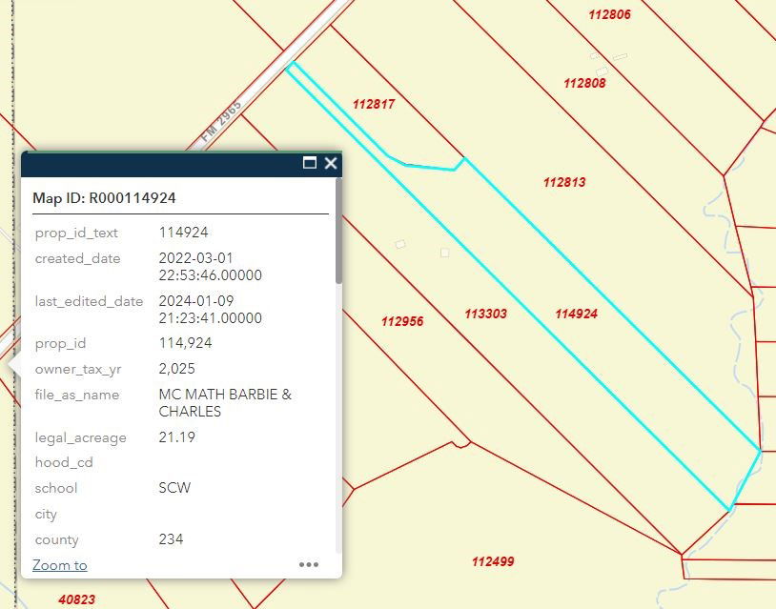Select parcel 112499 on the map

click(x=493, y=561)
